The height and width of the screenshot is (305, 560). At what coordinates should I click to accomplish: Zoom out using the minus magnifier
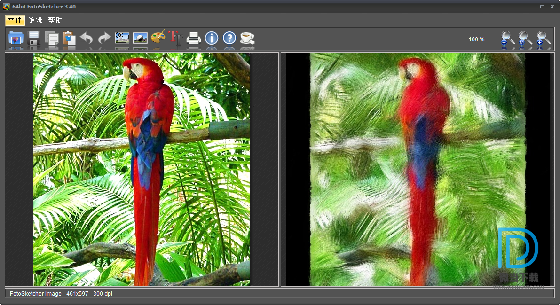[x=507, y=39]
